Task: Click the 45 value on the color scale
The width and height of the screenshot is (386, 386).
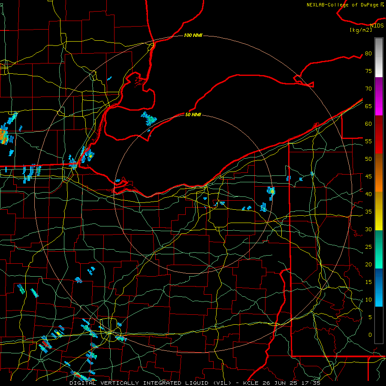Action: 368,177
